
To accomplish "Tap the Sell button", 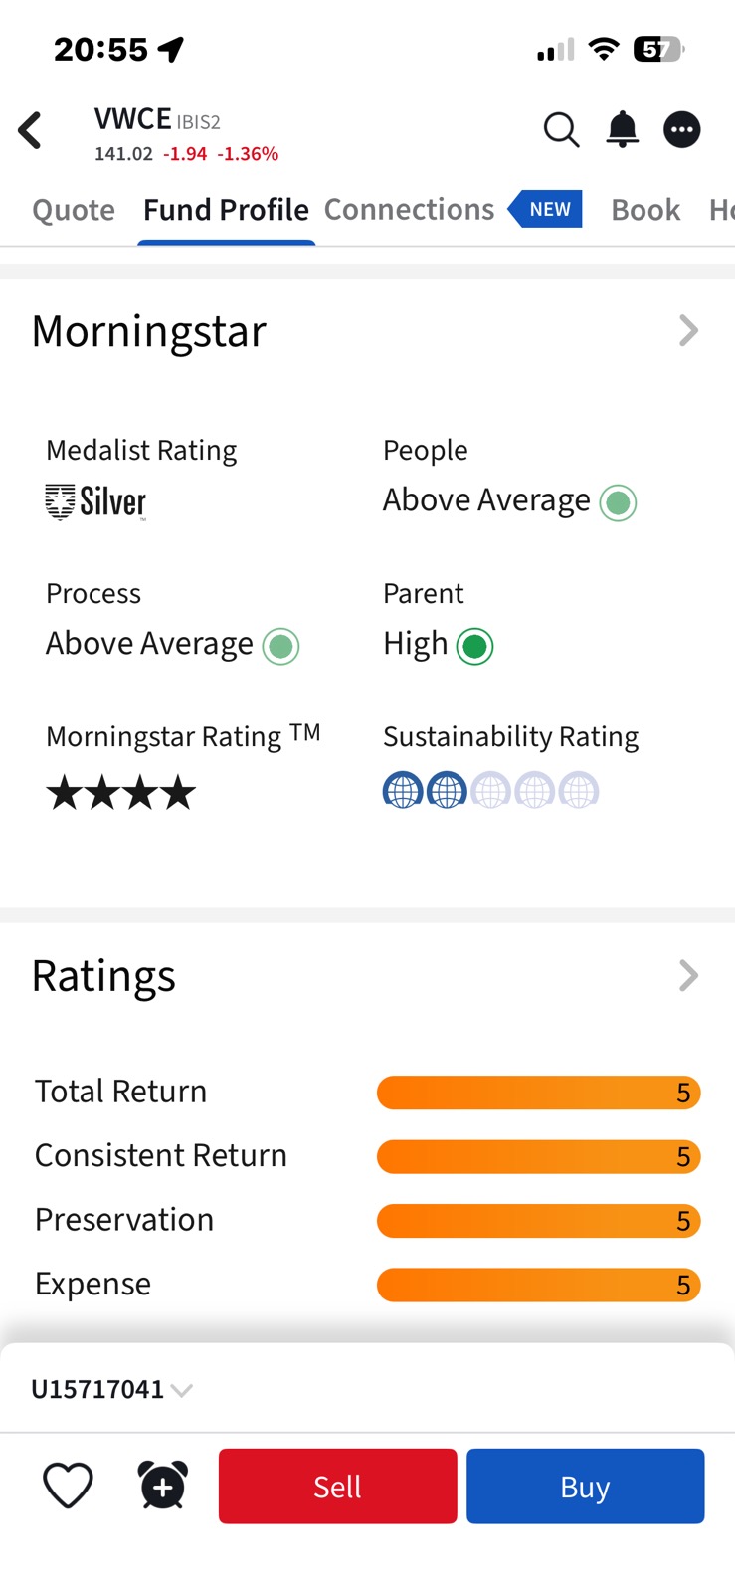I will point(337,1486).
